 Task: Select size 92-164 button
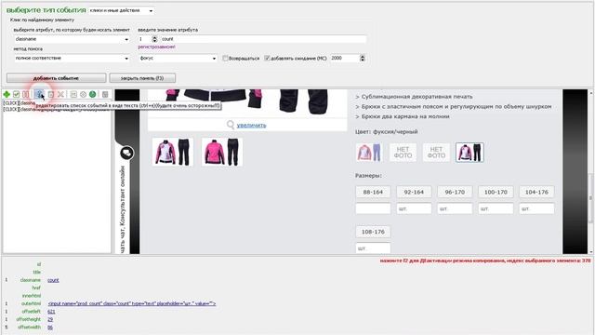414,192
